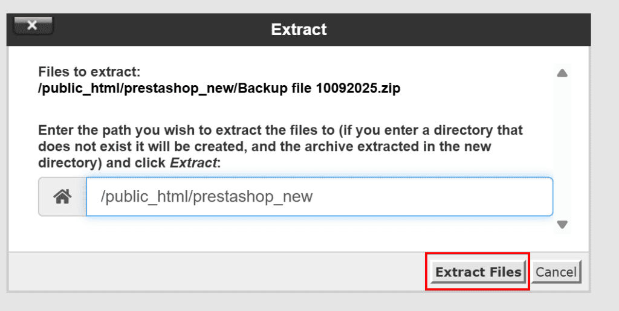Image resolution: width=619 pixels, height=311 pixels.
Task: Click the scroll up arrow in the dialog
Action: pos(562,73)
